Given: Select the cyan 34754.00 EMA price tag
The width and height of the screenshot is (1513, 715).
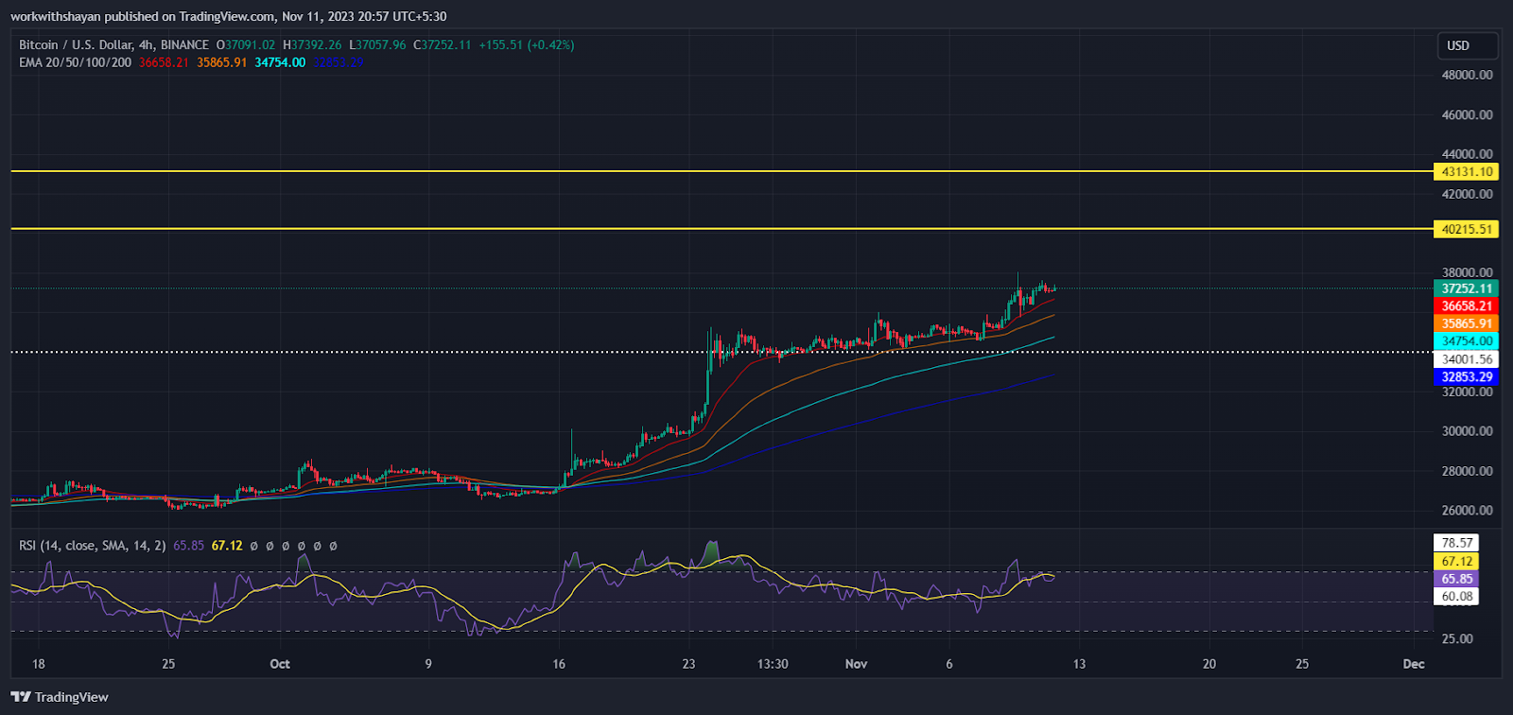Looking at the screenshot, I should tap(1466, 340).
